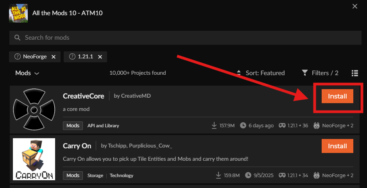Click NeoForge + 2 on the Carry On row

[x=338, y=175]
